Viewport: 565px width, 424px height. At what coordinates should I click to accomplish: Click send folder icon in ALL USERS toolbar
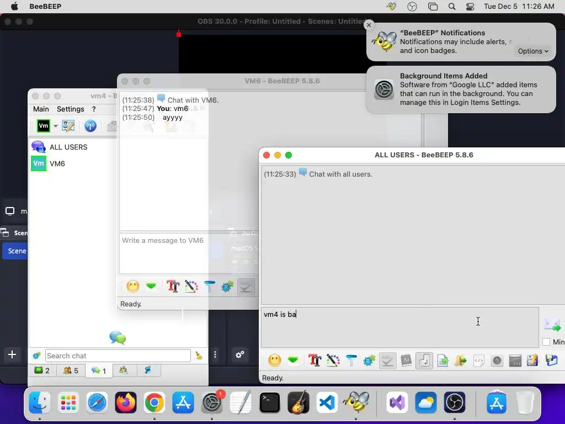pyautogui.click(x=461, y=360)
